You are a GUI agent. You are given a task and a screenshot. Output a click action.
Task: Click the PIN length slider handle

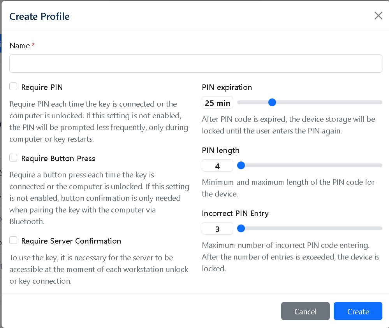pos(241,165)
